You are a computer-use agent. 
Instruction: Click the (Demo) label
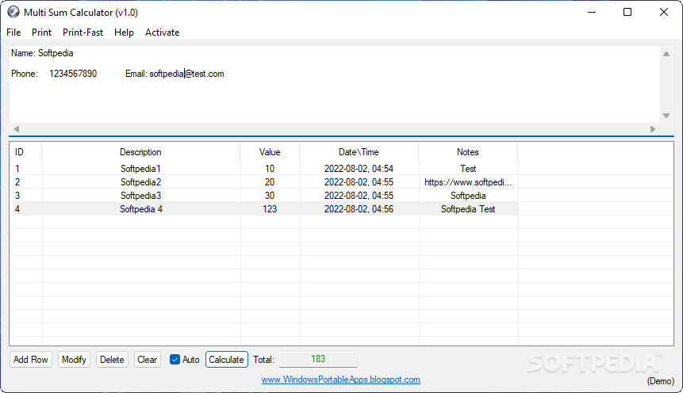[x=660, y=381]
